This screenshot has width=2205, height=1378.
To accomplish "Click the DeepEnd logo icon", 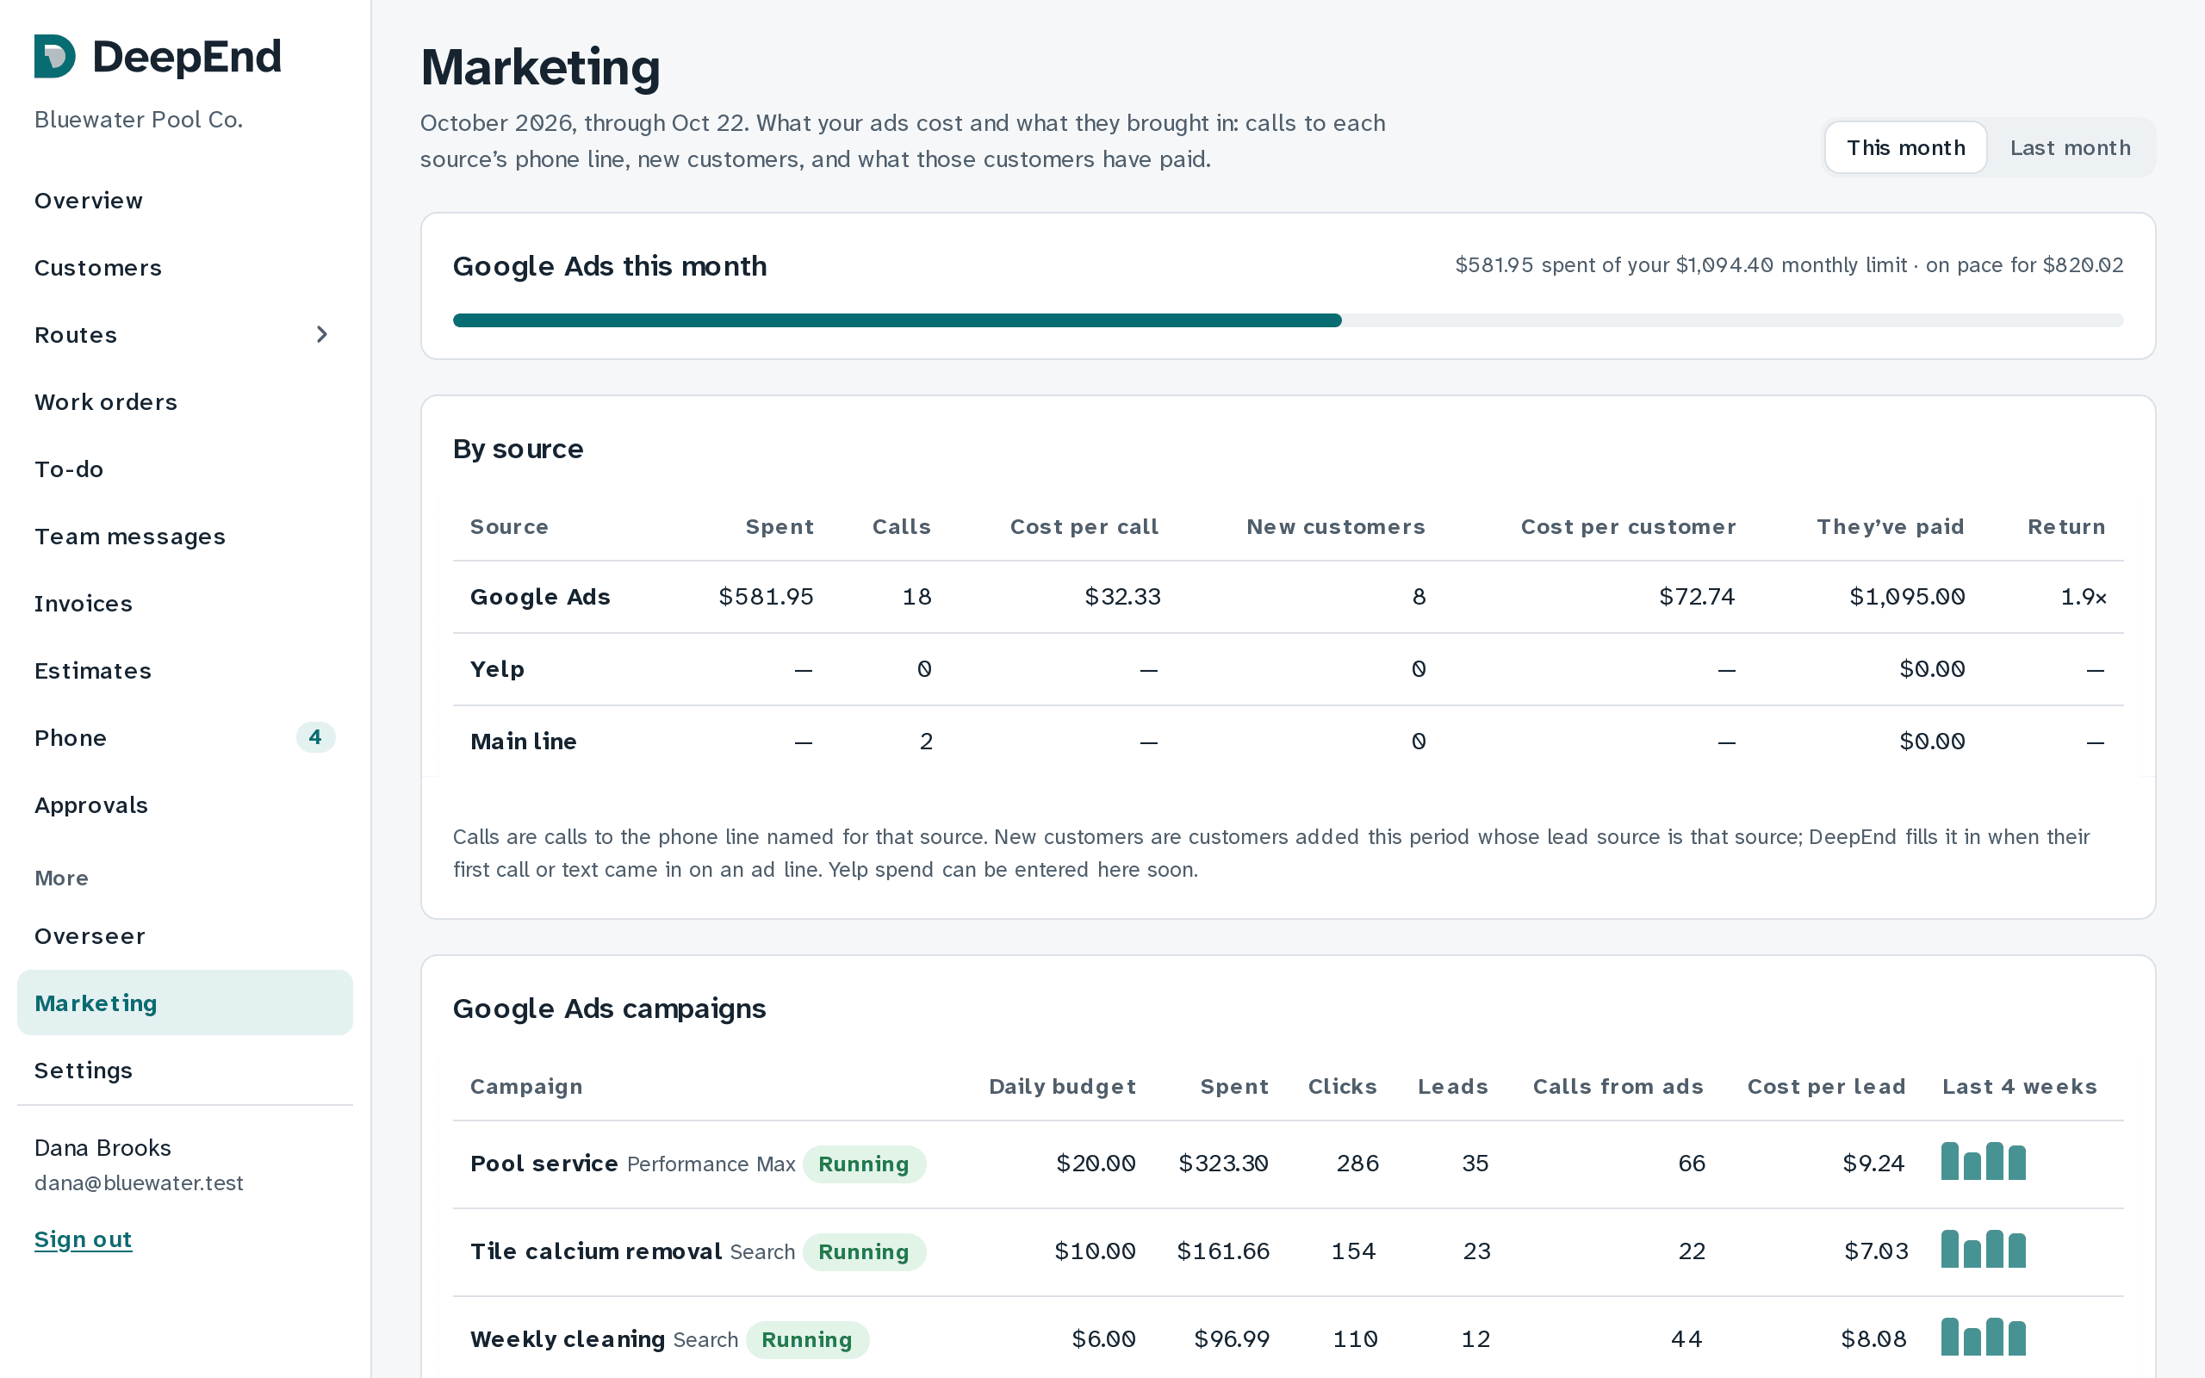I will [x=54, y=57].
